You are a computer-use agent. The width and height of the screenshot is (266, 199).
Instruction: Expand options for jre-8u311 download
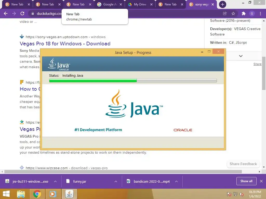(x=55, y=181)
